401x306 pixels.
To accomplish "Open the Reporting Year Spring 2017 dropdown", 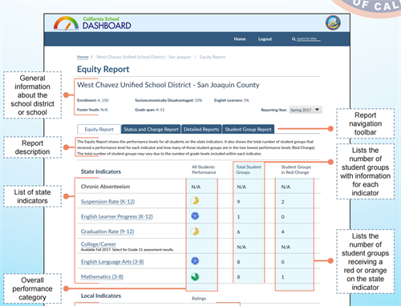I will pyautogui.click(x=306, y=110).
